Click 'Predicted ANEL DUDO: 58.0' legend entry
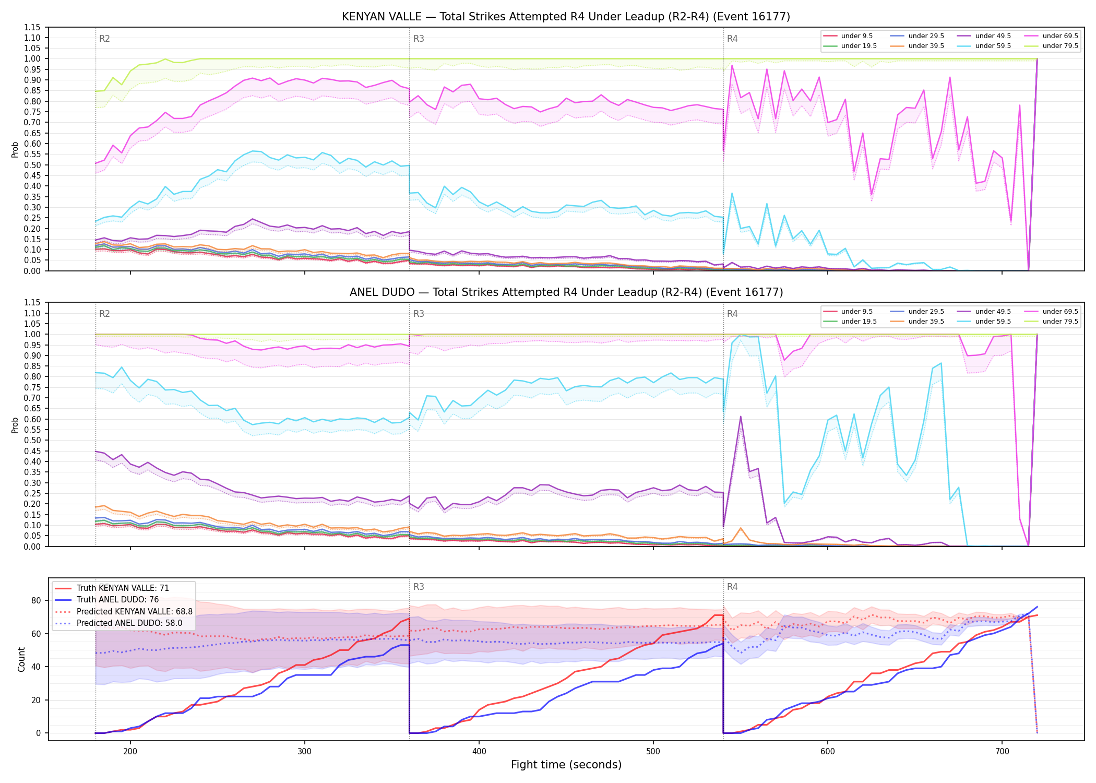The width and height of the screenshot is (1096, 783). pos(118,623)
